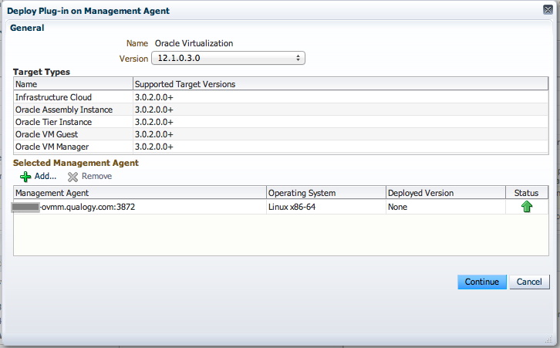The width and height of the screenshot is (560, 348).
Task: Click the dialog resize grip
Action: (x=548, y=339)
